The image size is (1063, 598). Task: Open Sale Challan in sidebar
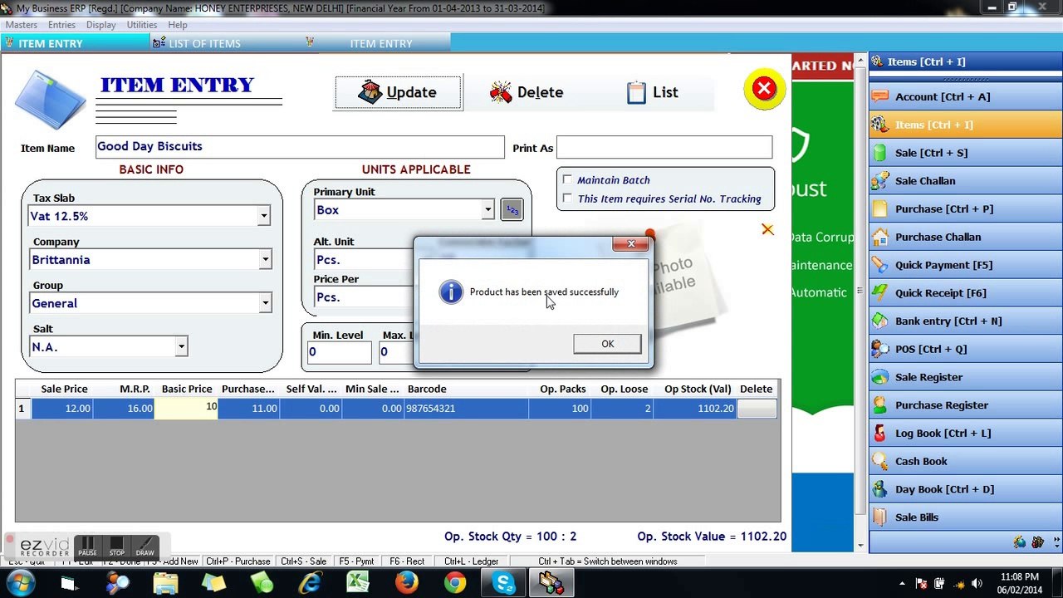click(x=965, y=181)
